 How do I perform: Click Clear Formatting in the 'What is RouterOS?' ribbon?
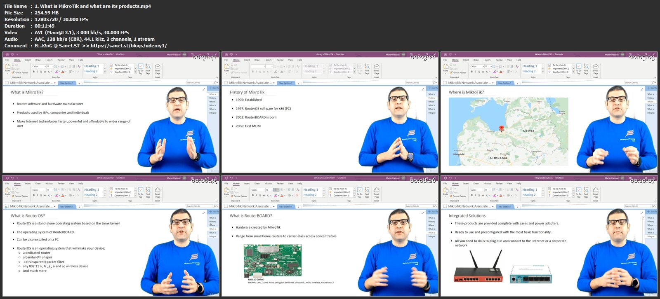point(79,190)
